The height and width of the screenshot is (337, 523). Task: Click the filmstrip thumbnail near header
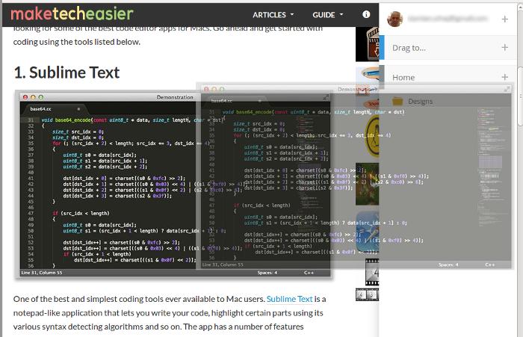point(368,44)
